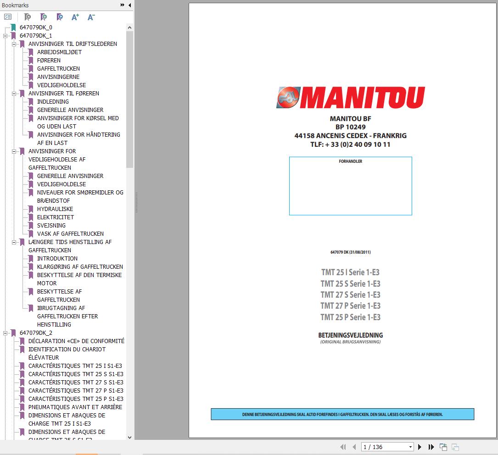Screen dimensions: 498x455
Task: Click the delete bookmark icon
Action: point(28,17)
